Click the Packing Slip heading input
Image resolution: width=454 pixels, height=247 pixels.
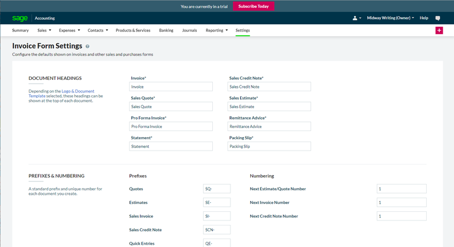(x=269, y=146)
